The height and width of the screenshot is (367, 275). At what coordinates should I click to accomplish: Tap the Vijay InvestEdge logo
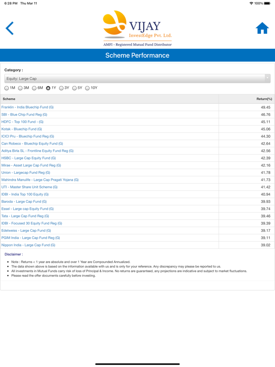pyautogui.click(x=137, y=29)
